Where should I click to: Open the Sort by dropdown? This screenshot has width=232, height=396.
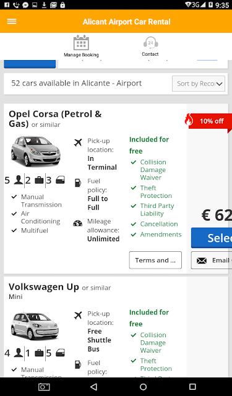click(199, 84)
